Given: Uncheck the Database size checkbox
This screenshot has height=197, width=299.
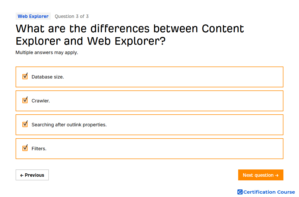Looking at the screenshot, I should [25, 76].
